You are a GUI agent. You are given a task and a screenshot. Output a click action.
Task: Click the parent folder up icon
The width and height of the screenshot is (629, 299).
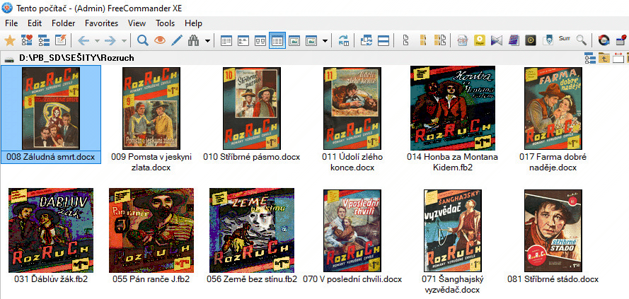604,58
